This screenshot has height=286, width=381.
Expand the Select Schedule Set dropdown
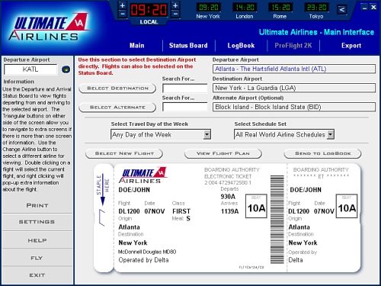[330, 134]
